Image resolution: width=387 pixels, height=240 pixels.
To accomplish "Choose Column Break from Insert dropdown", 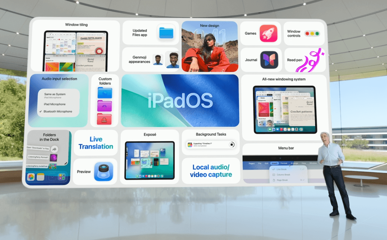I will [x=288, y=175].
